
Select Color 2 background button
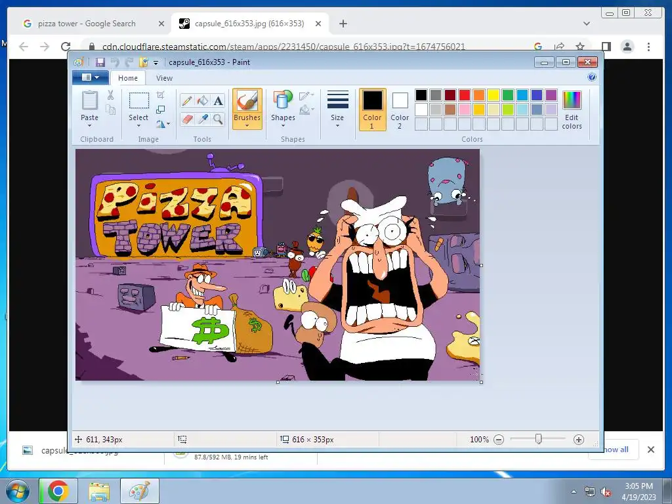400,110
